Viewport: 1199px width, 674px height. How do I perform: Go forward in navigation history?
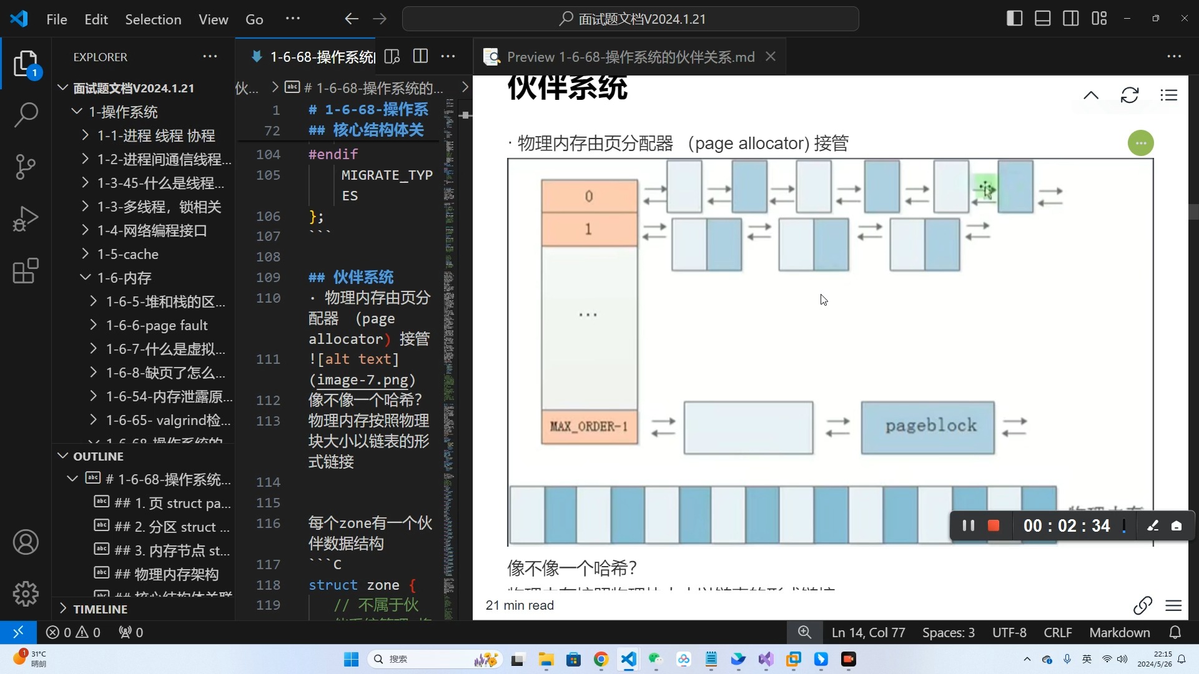pyautogui.click(x=380, y=19)
